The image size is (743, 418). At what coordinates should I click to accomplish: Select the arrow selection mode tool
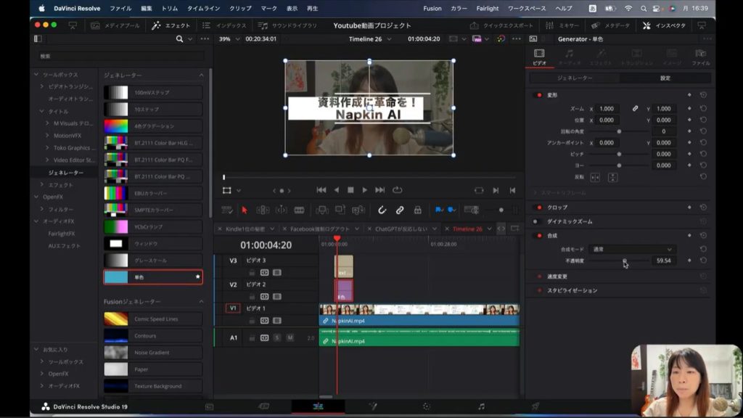(244, 210)
